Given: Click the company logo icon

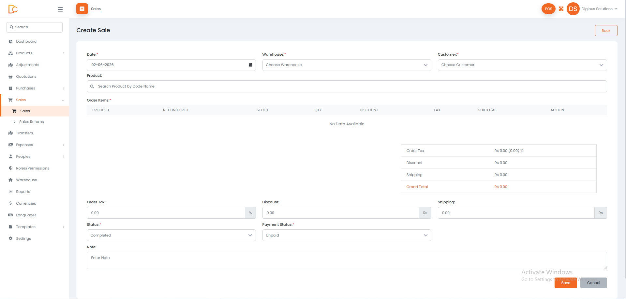Looking at the screenshot, I should [x=13, y=9].
